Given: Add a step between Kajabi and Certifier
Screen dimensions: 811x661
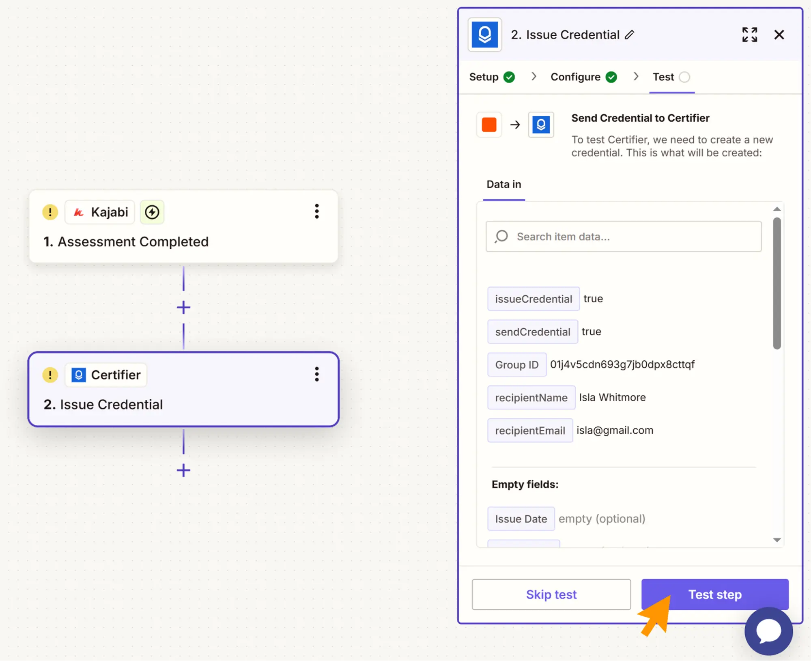Looking at the screenshot, I should [x=183, y=308].
